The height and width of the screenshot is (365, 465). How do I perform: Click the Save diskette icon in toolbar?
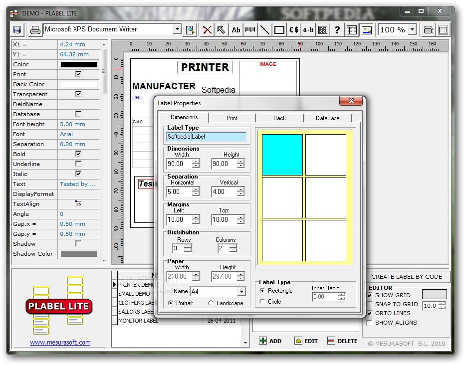click(x=17, y=30)
